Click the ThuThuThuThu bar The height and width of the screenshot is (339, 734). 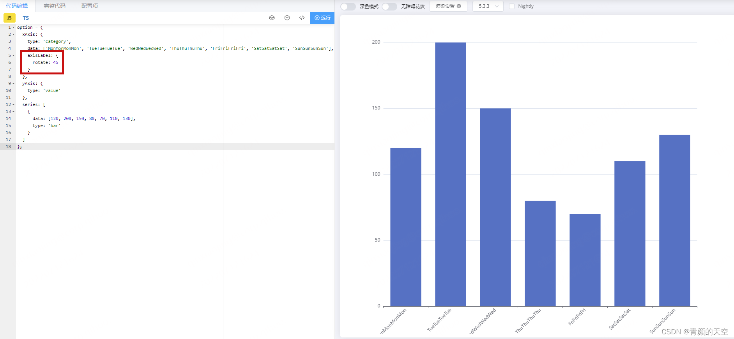point(540,254)
